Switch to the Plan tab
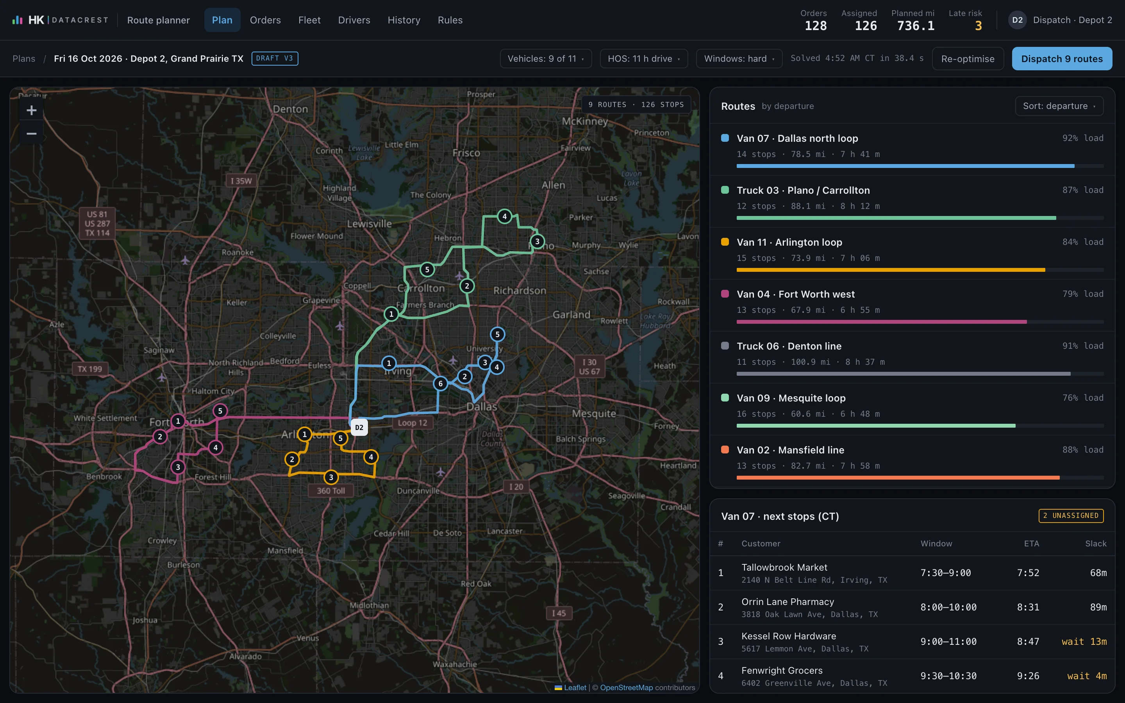Screen dimensions: 1125x703 point(222,20)
